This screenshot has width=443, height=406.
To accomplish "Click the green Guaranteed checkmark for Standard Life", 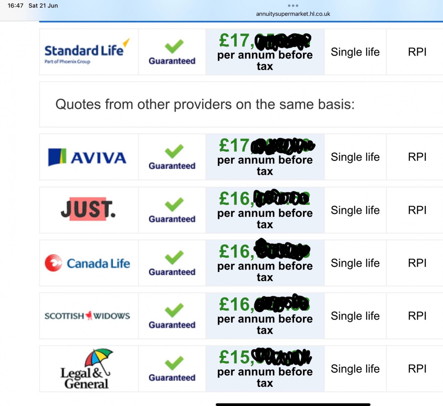I will tap(174, 46).
